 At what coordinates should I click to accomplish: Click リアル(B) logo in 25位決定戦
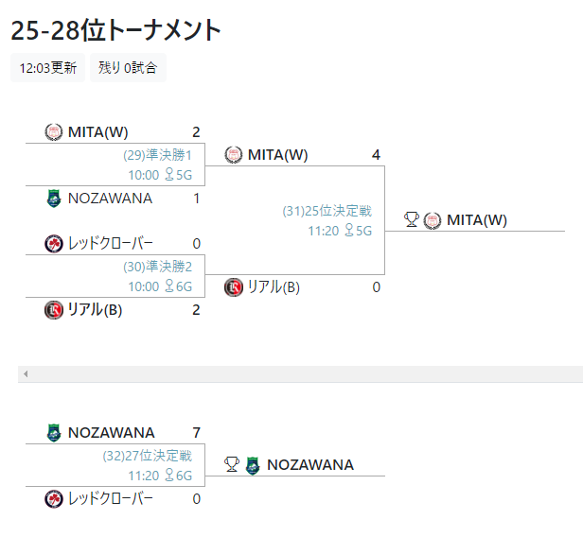[x=234, y=287]
